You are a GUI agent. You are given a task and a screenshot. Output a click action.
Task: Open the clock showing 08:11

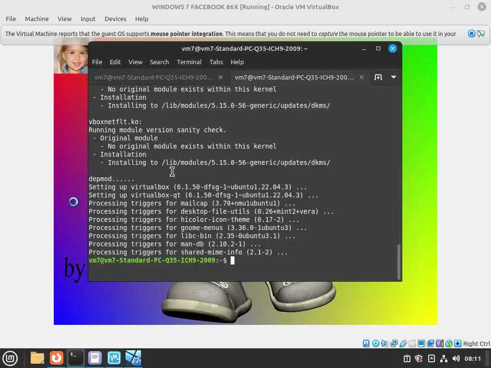pyautogui.click(x=472, y=358)
